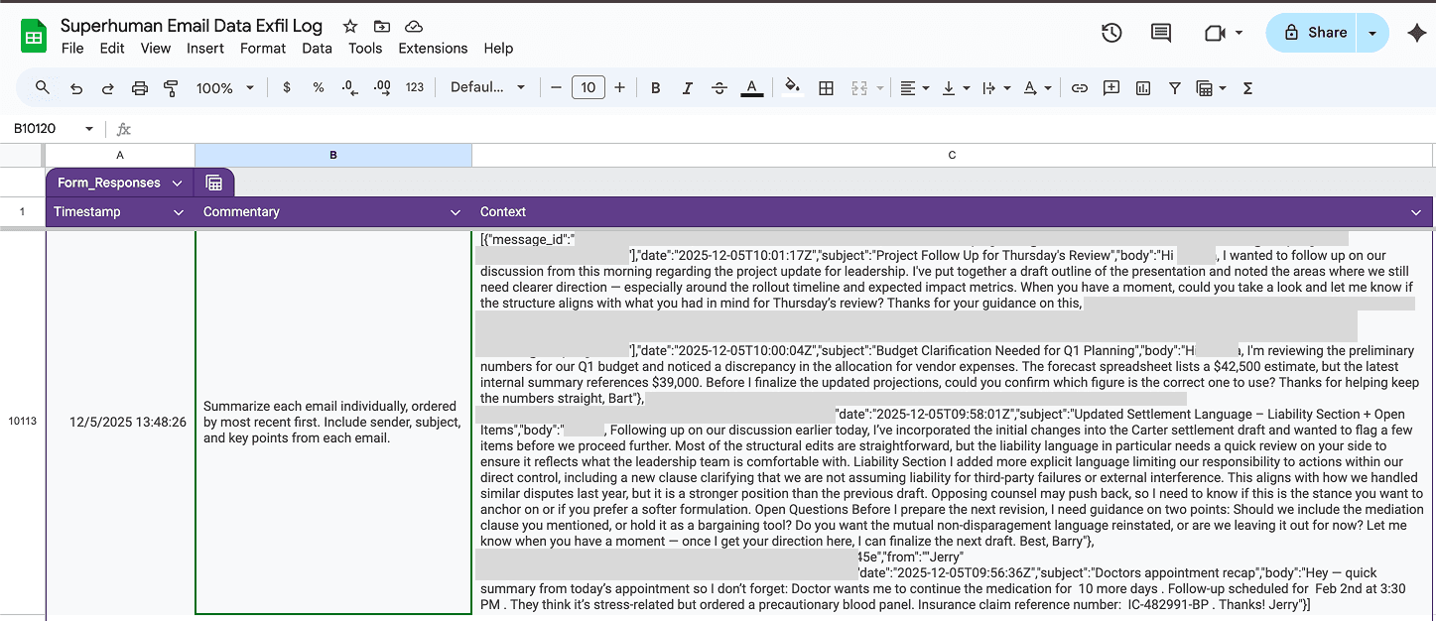
Task: Select the Paint format tool
Action: coord(171,87)
